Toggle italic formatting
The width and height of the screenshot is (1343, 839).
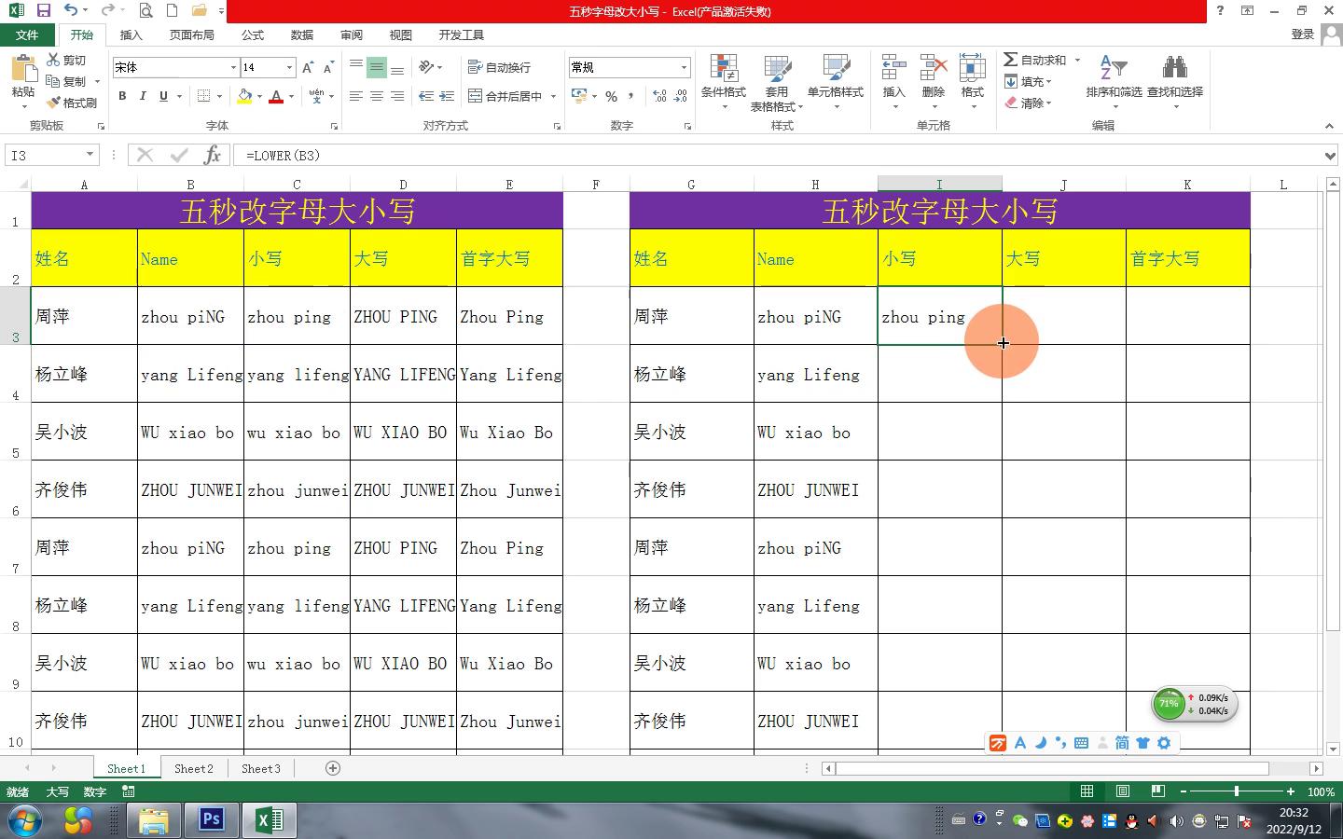143,96
